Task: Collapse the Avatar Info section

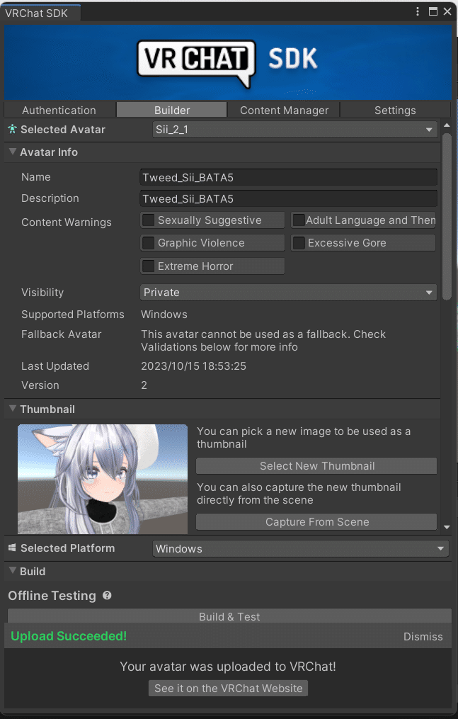Action: (13, 152)
